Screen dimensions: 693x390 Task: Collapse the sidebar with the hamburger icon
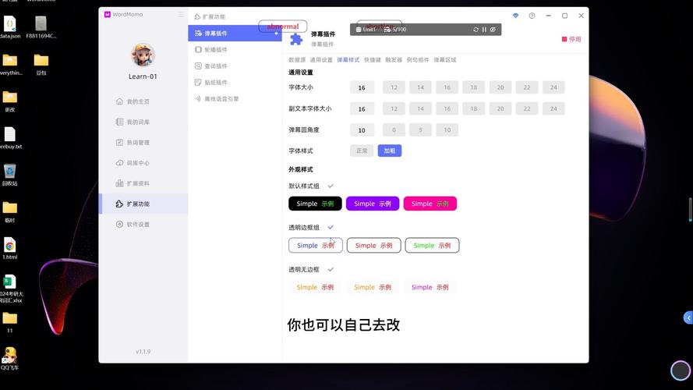coord(182,15)
